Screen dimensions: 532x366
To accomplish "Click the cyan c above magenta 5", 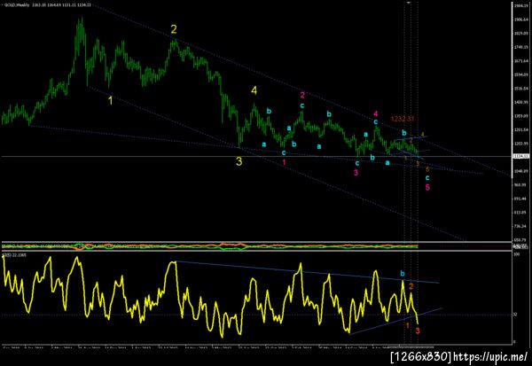I will (427, 177).
